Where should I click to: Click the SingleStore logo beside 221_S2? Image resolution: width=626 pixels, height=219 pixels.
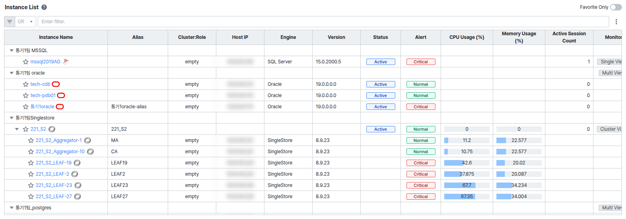point(51,129)
